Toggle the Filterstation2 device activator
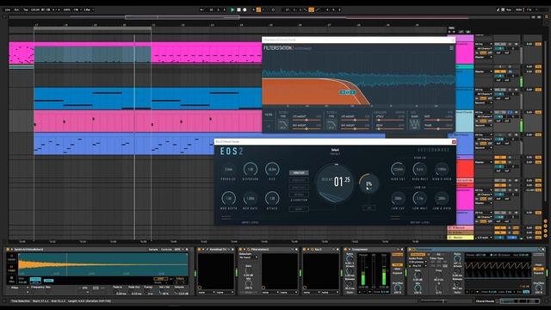Viewport: 551px width, 310px height. pyautogui.click(x=240, y=250)
